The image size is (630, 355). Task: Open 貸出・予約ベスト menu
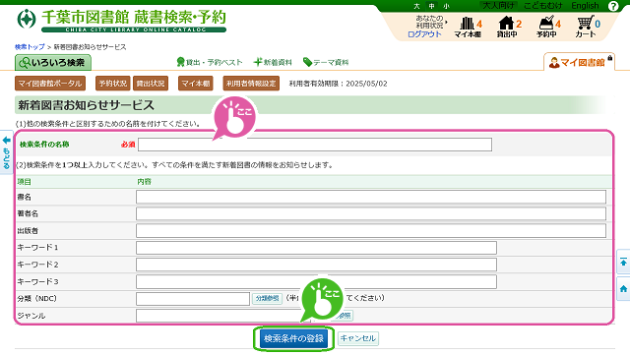click(210, 62)
